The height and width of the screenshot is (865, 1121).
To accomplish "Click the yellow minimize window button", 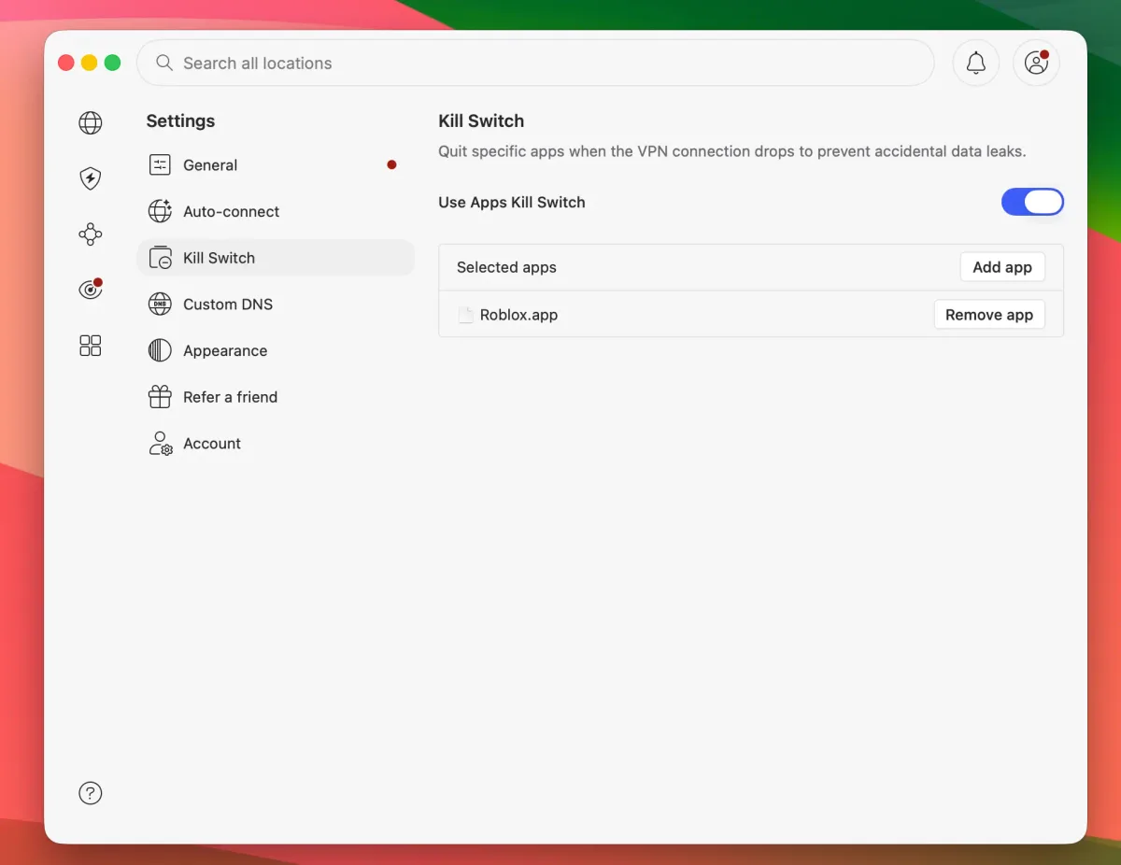I will tap(89, 63).
